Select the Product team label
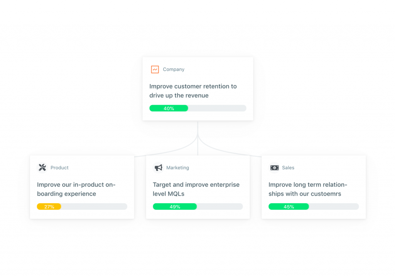The width and height of the screenshot is (395, 276). pos(59,168)
